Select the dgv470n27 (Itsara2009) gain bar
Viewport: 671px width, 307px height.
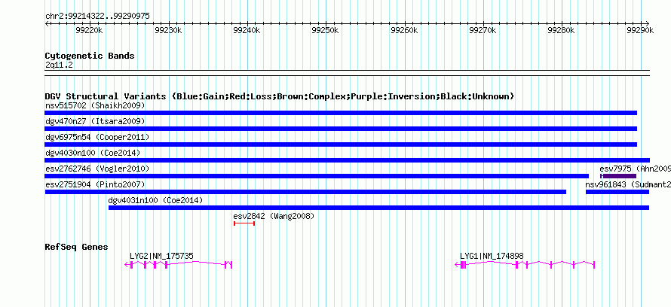(341, 129)
